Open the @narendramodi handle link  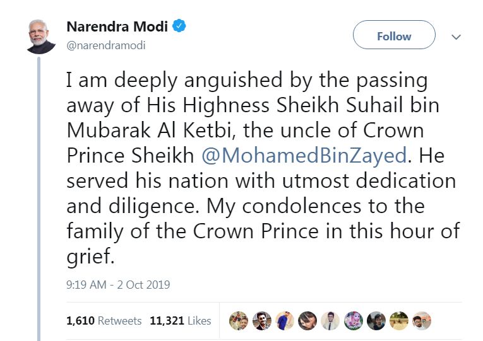pos(106,46)
